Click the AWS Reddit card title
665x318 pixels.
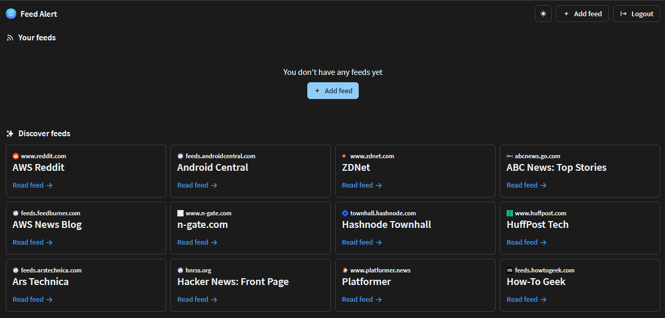[x=39, y=168]
